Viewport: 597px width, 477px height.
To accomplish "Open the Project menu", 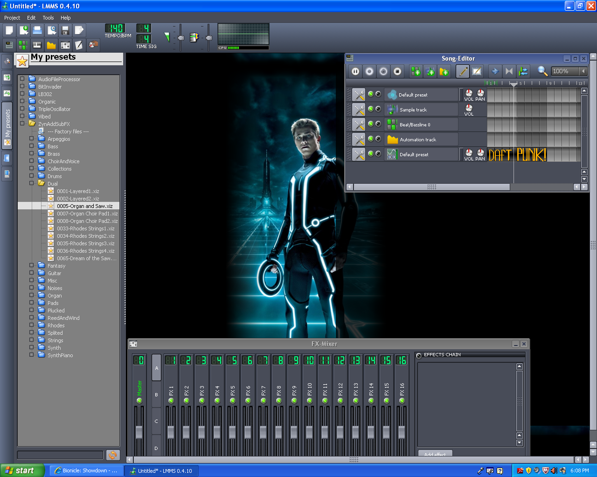I will click(x=12, y=18).
